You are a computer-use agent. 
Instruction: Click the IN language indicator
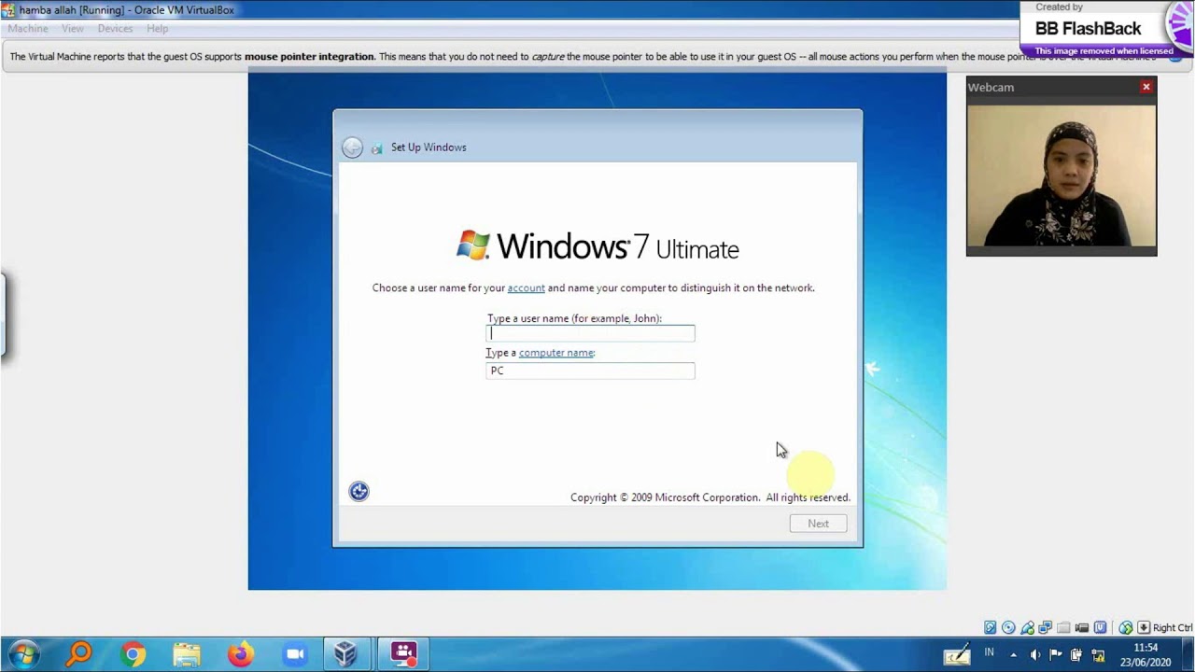click(x=989, y=652)
